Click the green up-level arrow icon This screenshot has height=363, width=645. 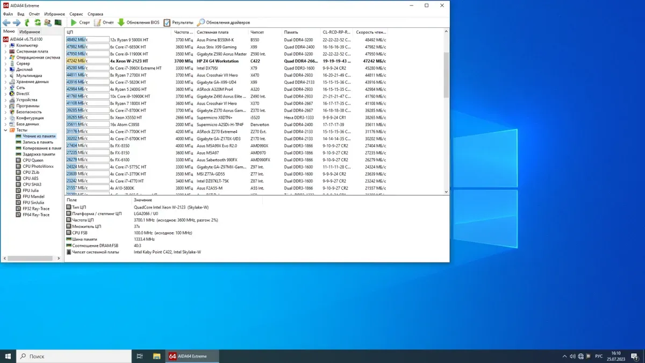click(27, 23)
